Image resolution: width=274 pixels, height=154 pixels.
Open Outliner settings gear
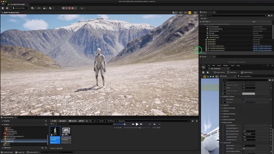[x=272, y=15]
